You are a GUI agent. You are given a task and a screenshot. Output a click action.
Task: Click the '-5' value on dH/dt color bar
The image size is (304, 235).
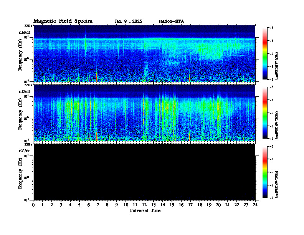point(272,28)
